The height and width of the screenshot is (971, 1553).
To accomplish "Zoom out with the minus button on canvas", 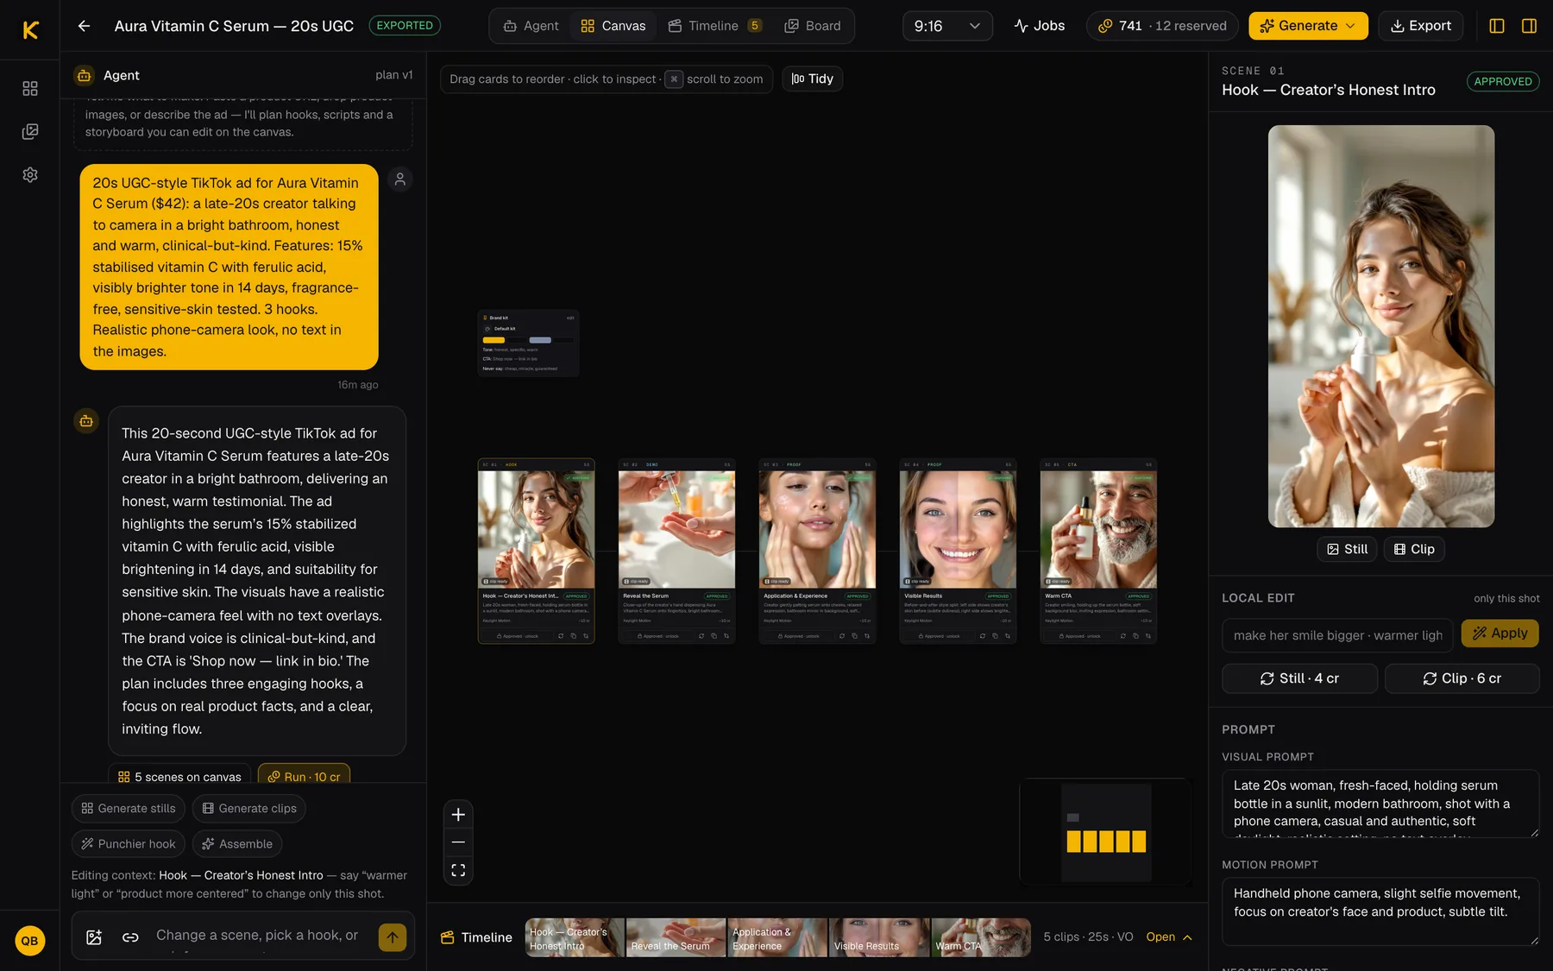I will click(458, 842).
